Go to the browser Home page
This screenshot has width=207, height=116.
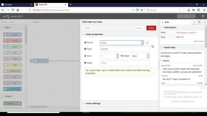pyautogui.click(x=18, y=10)
